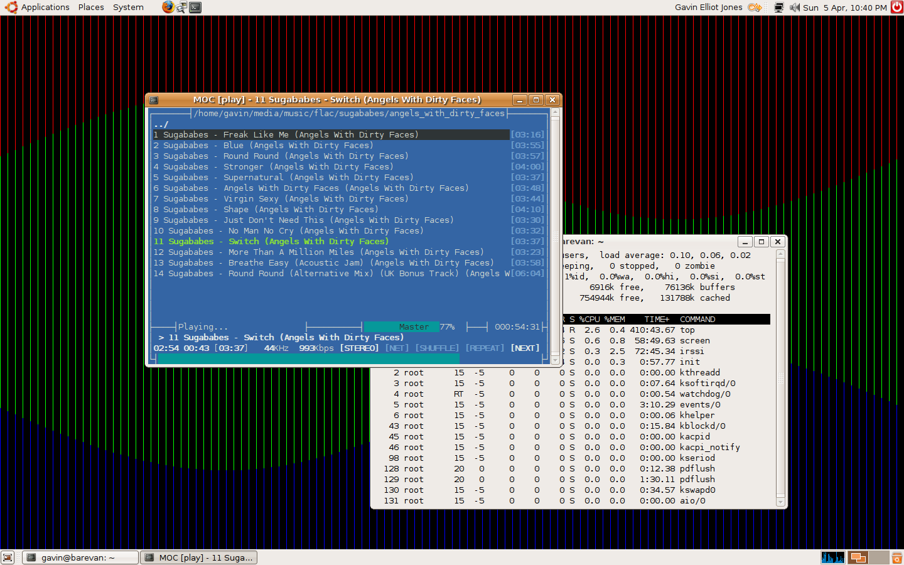The image size is (904, 565).
Task: Switch to the second workspace in switcher
Action: click(x=879, y=557)
